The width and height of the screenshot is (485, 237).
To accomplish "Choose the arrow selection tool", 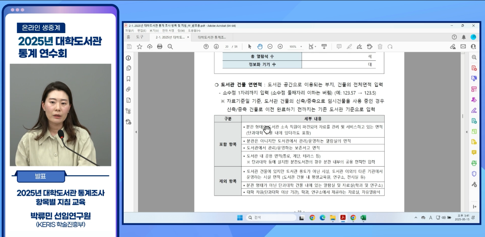I will pos(249,46).
